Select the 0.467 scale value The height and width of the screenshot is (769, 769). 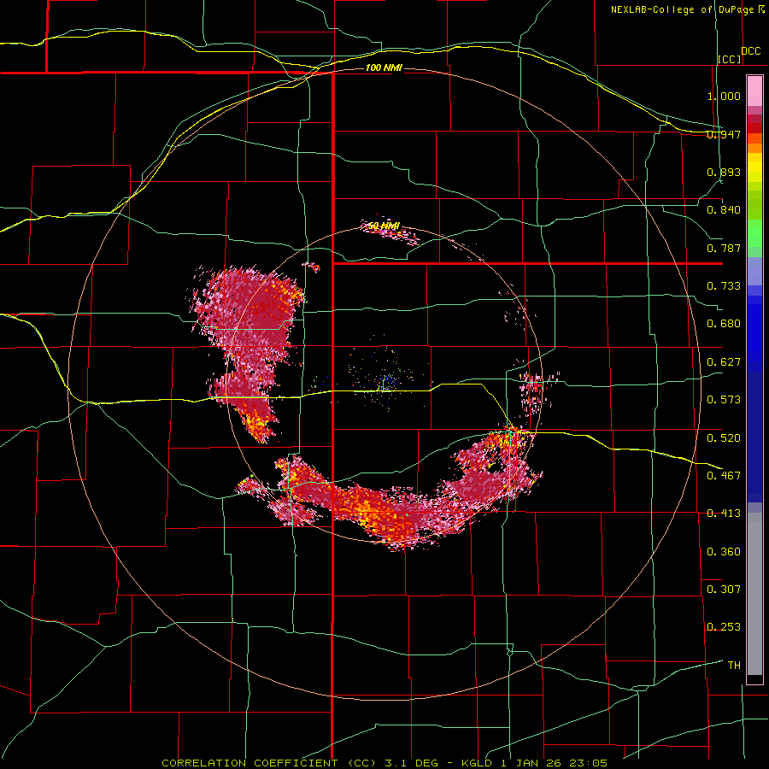724,475
